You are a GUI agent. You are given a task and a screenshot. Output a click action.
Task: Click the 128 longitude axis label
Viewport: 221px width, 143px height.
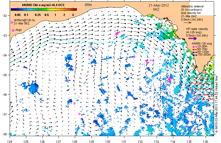(75, 142)
